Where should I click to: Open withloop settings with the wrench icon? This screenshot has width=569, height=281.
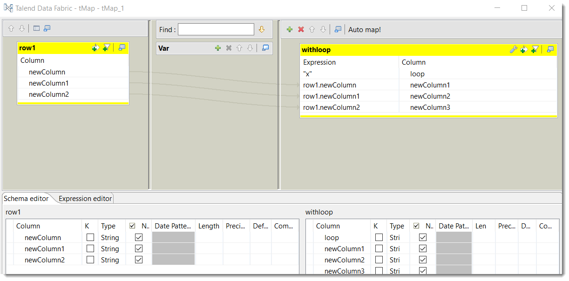click(513, 49)
